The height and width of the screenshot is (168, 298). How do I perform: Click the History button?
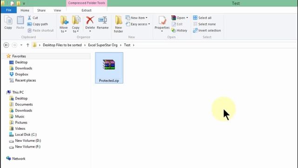point(179,30)
